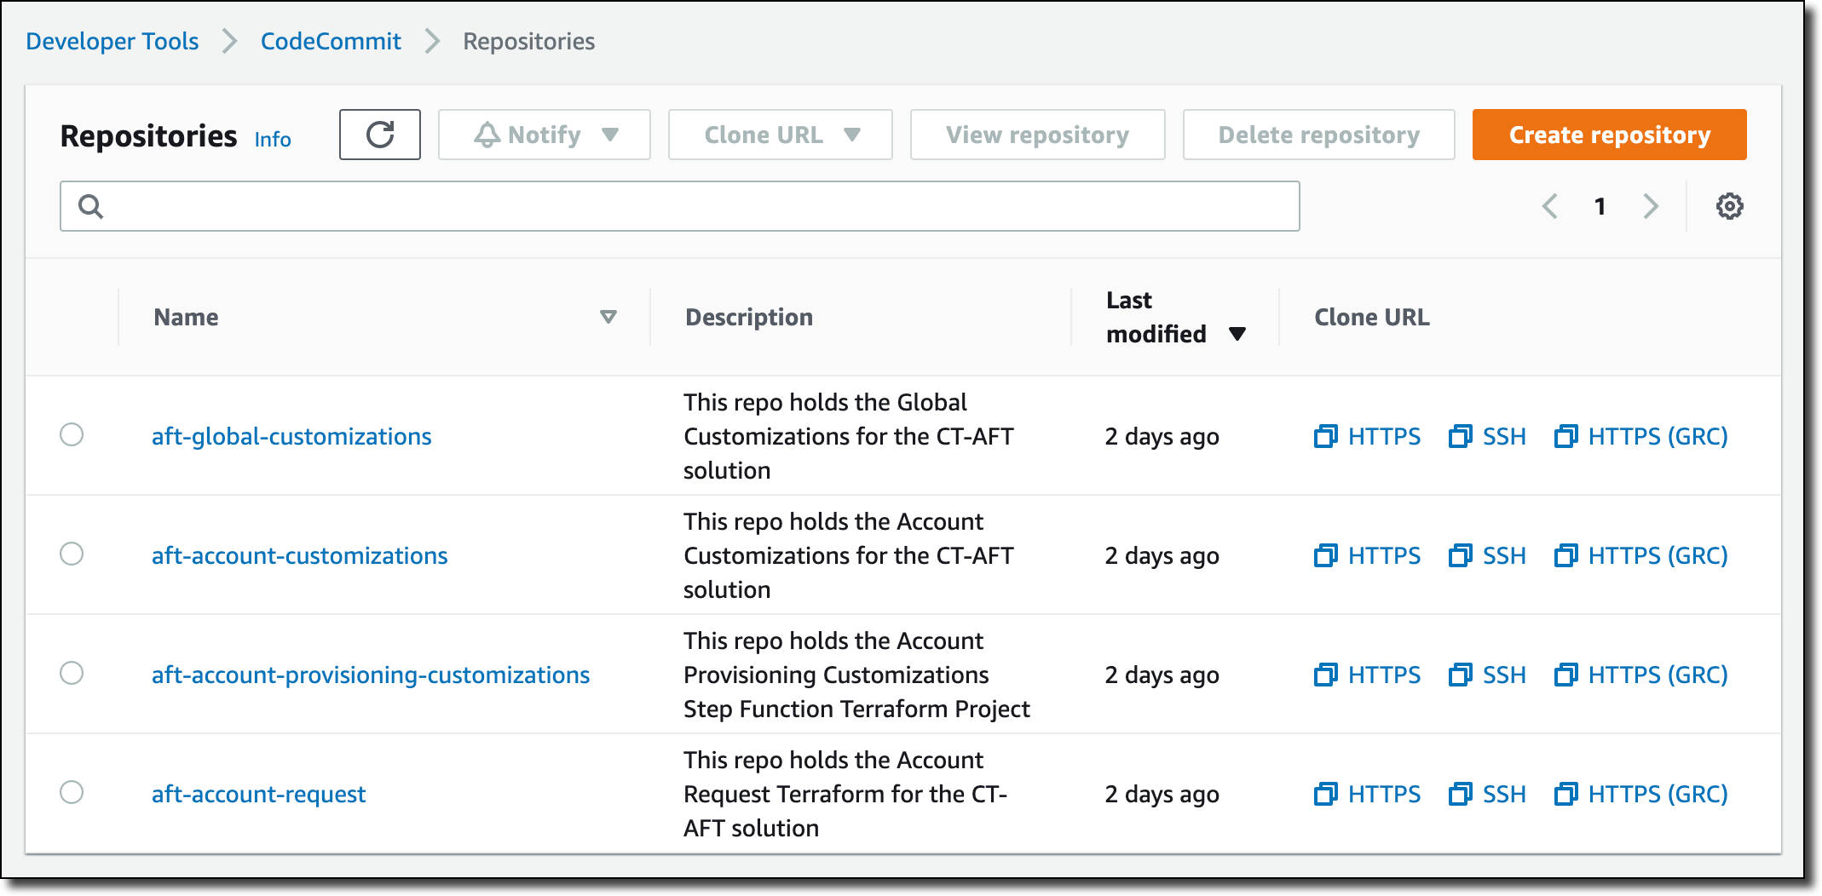The width and height of the screenshot is (1822, 896).
Task: Navigate to Developer Tools breadcrumb
Action: coord(112,41)
